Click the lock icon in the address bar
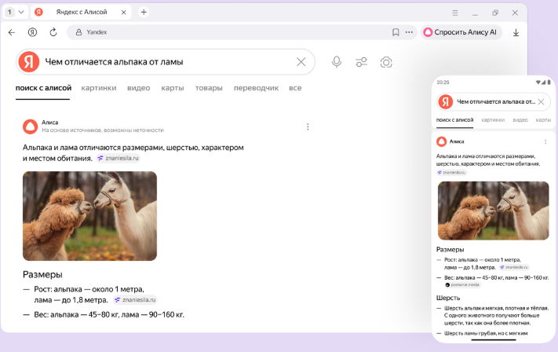 point(78,32)
